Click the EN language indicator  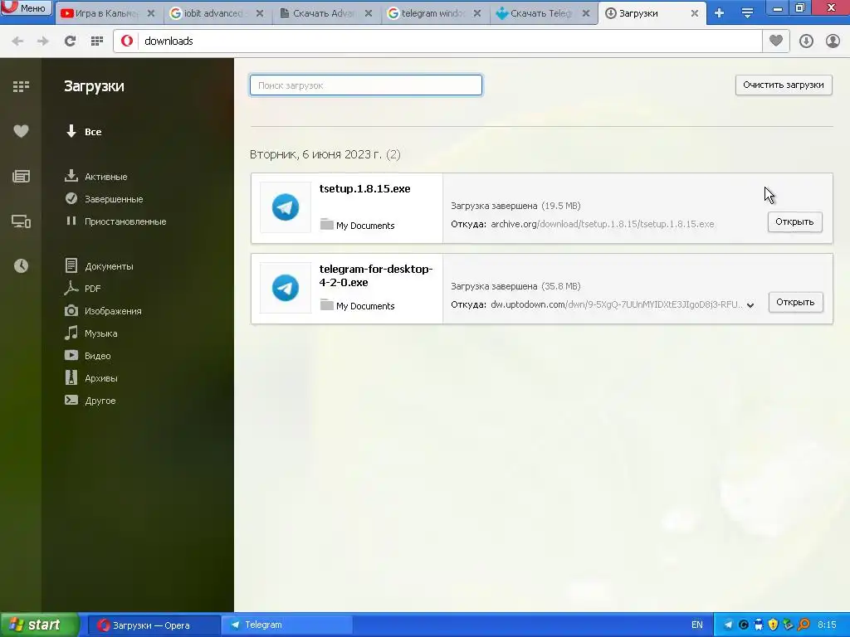click(697, 625)
